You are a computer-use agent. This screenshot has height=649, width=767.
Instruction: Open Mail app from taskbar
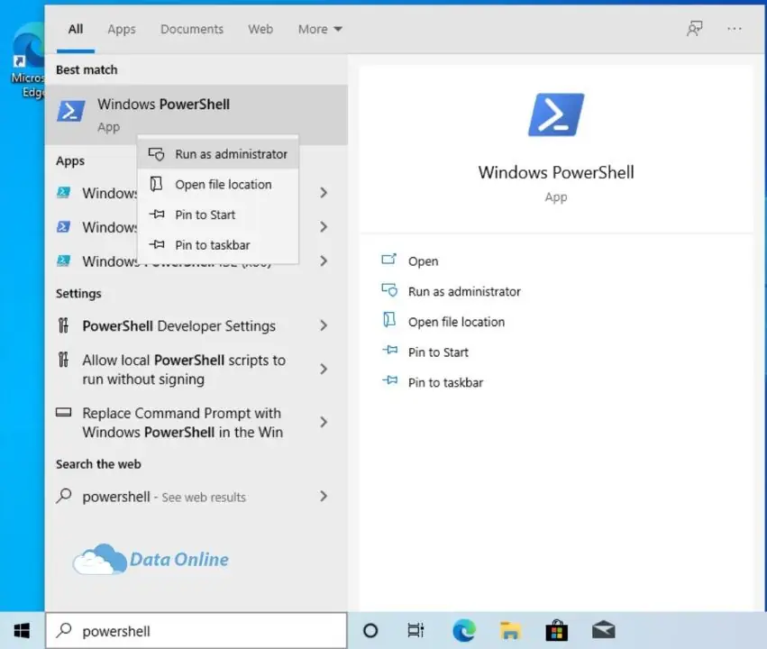click(604, 630)
